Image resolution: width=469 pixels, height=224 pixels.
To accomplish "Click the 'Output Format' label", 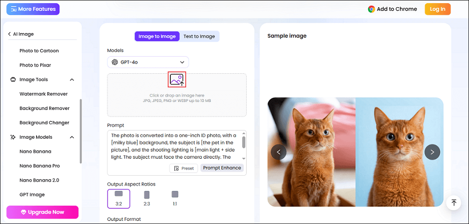I will click(124, 219).
